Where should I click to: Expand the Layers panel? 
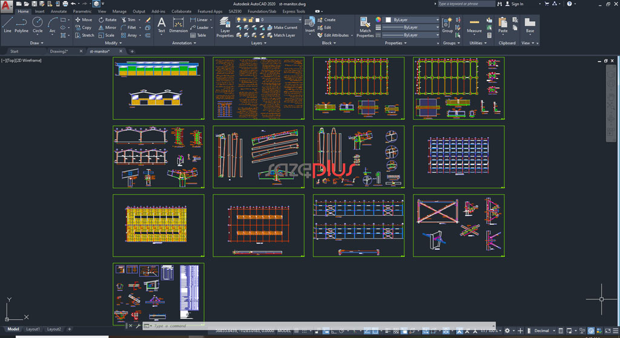point(259,43)
